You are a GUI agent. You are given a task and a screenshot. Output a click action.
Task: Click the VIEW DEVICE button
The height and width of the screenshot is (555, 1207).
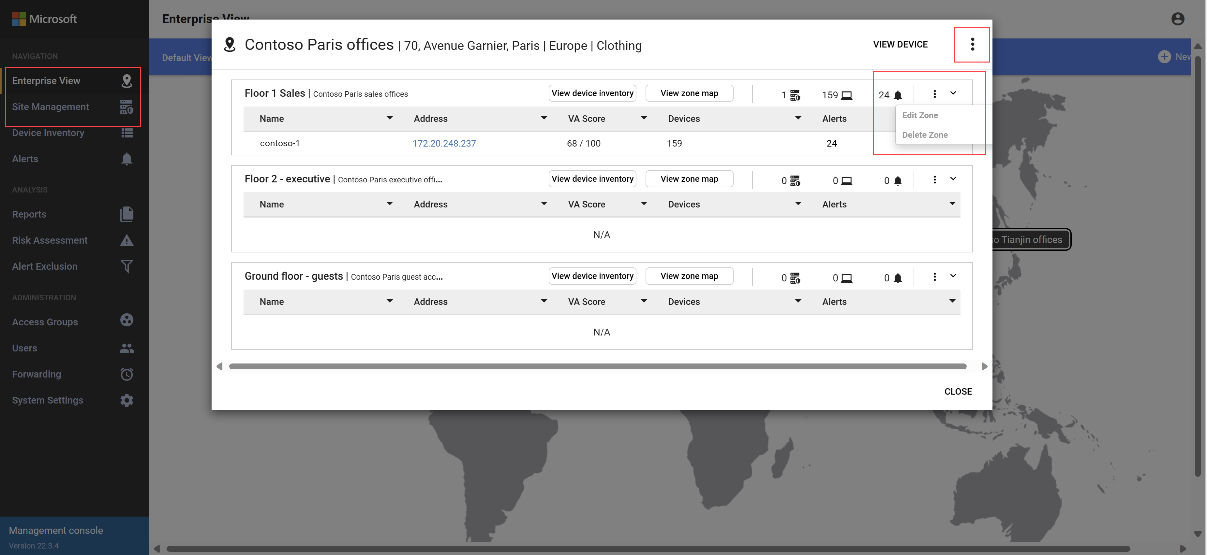point(900,44)
